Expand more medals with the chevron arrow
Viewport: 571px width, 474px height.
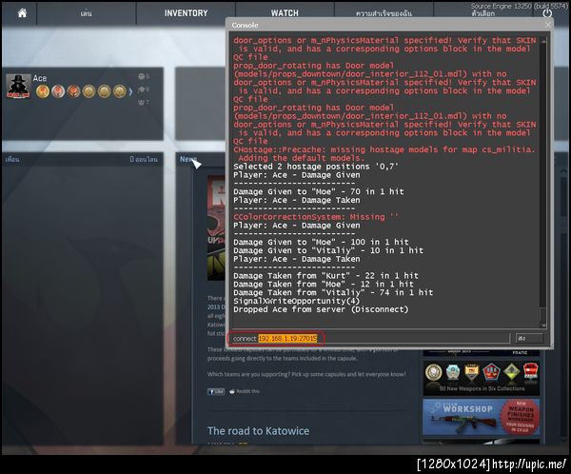[130, 91]
